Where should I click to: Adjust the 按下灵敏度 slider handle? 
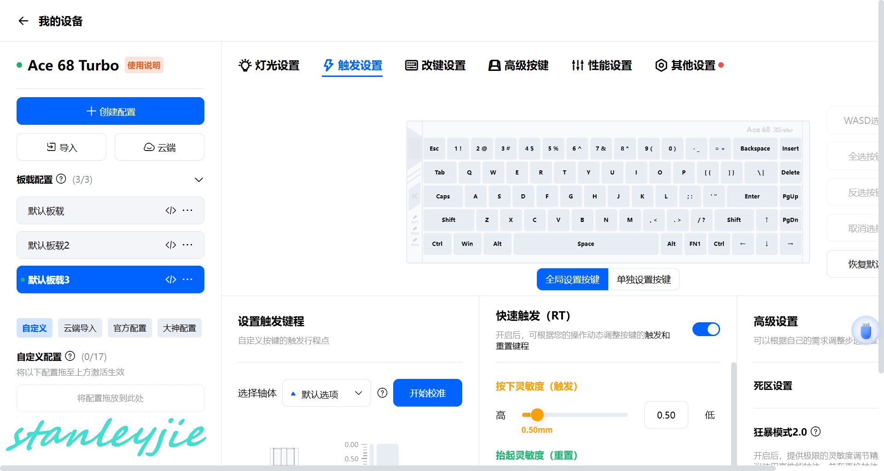tap(537, 415)
